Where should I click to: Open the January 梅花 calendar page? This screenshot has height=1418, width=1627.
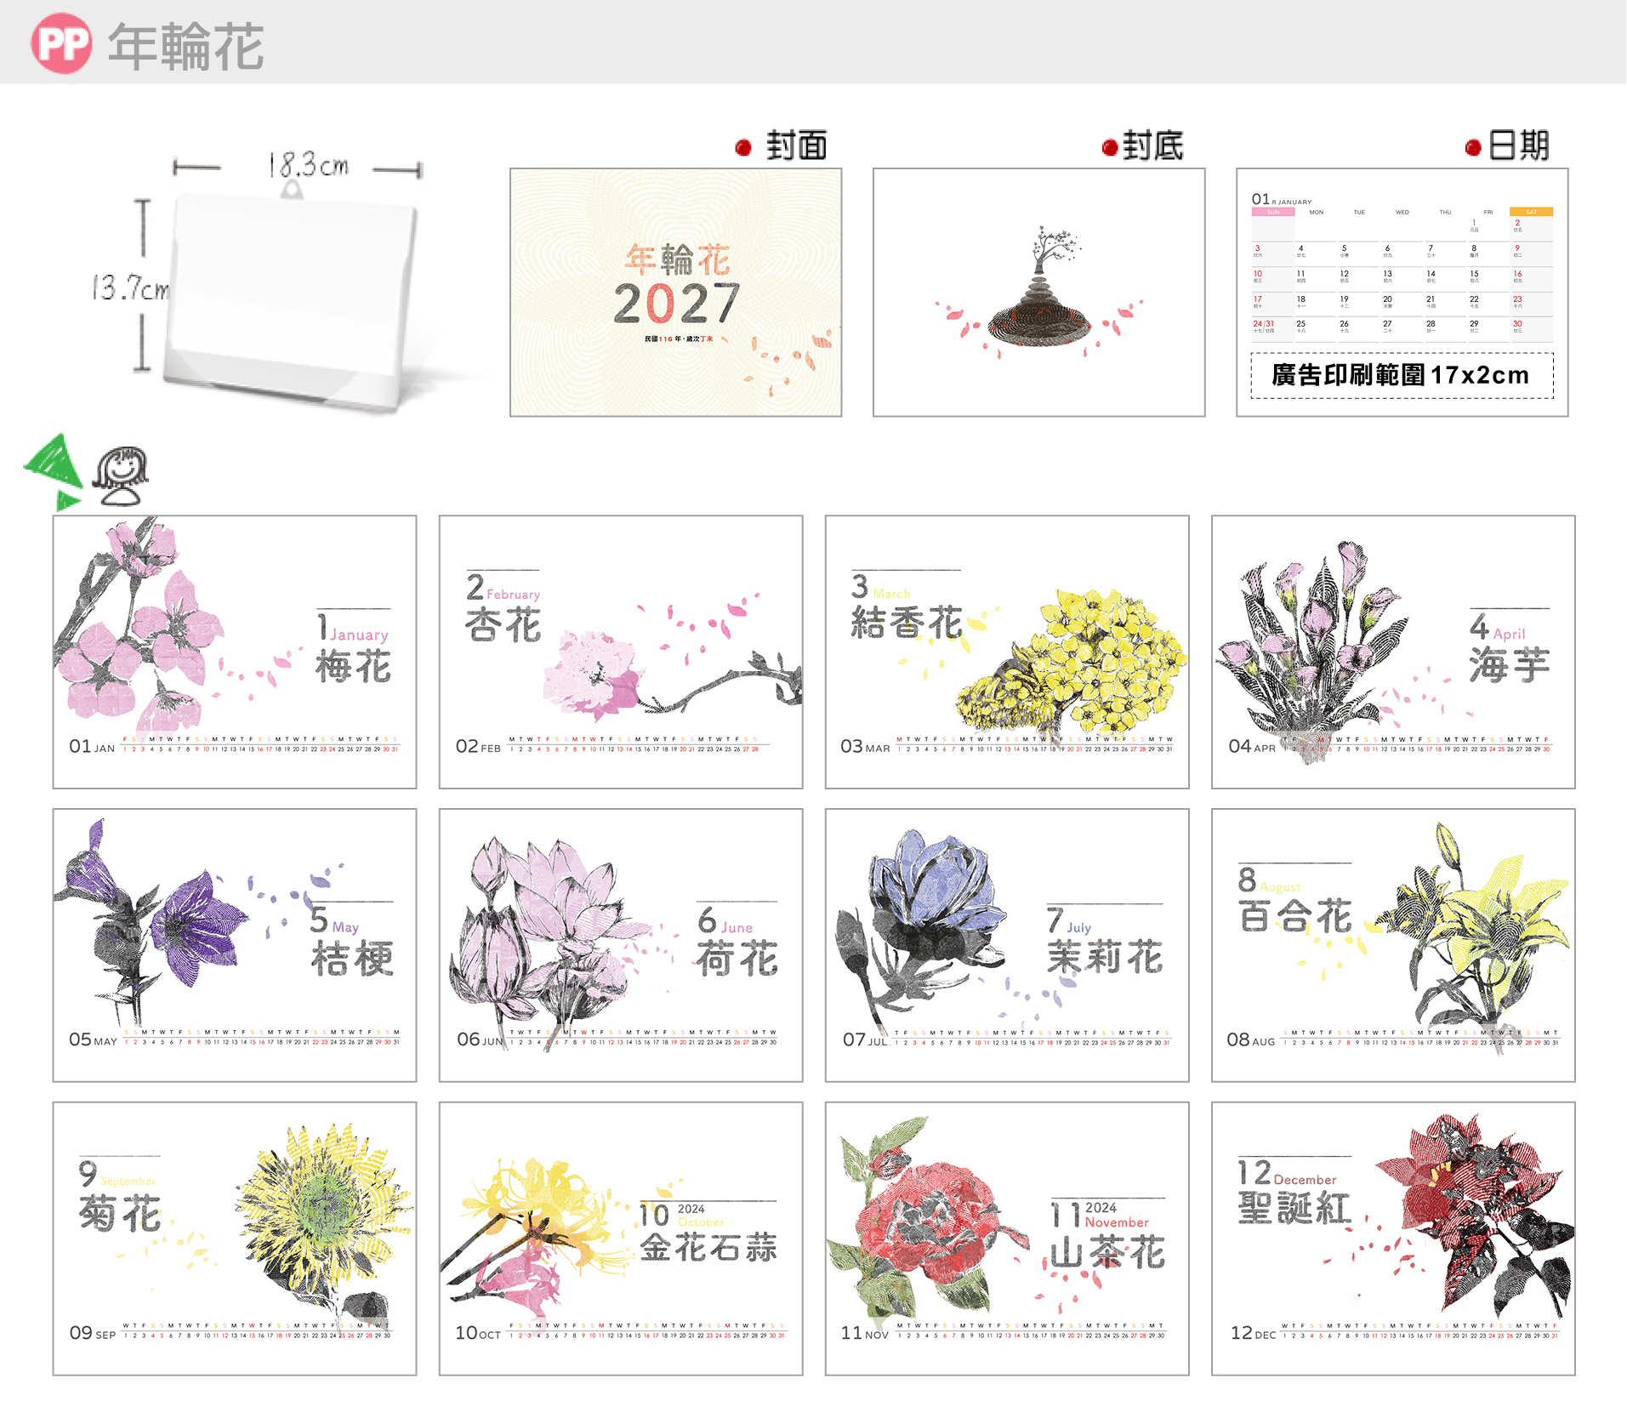coord(235,652)
